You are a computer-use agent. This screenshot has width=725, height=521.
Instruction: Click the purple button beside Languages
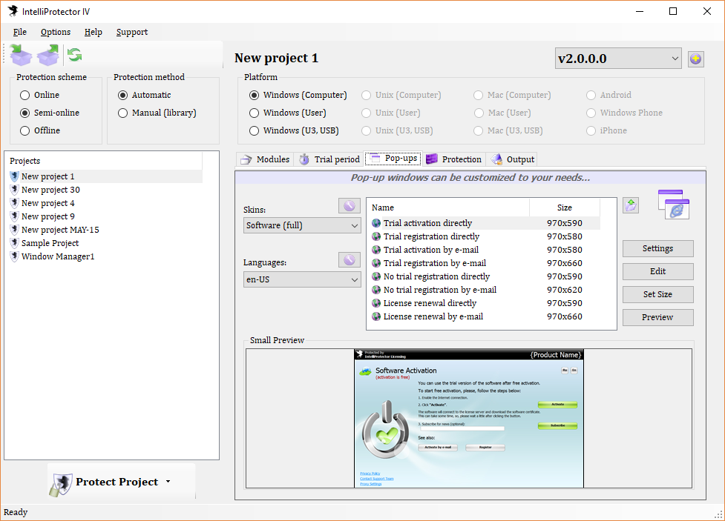coord(349,259)
